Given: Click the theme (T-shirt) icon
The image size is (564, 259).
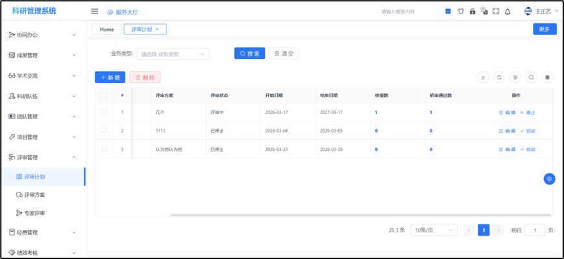Looking at the screenshot, I should [x=461, y=11].
